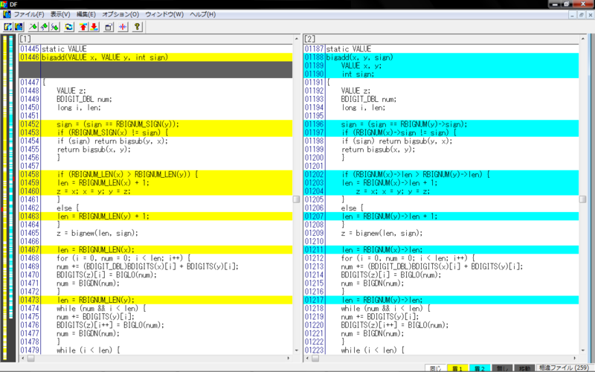Select left line 01460 z = x; x = y; y = z;
The height and width of the screenshot is (372, 595).
(x=156, y=191)
